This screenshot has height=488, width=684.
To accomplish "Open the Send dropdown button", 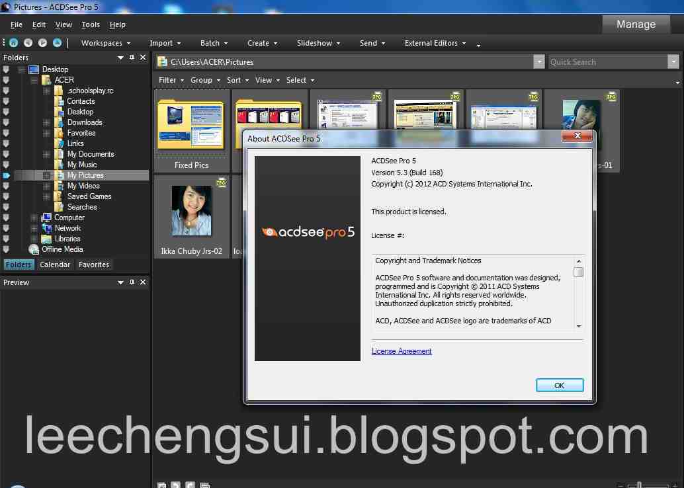I will tap(372, 43).
